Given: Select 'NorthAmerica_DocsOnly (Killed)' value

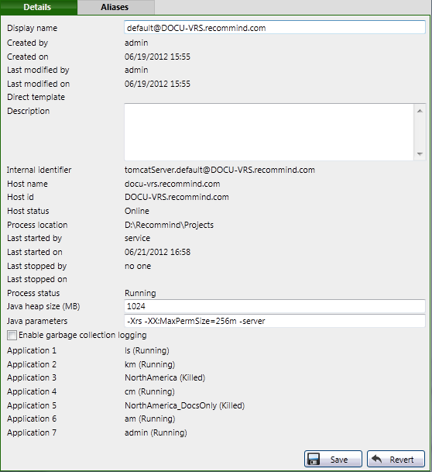Looking at the screenshot, I should [184, 405].
